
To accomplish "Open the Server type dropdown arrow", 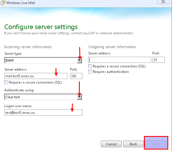I will 79,60.
